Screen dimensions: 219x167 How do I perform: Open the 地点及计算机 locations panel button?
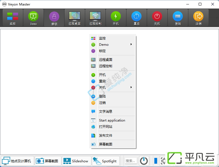17,161
